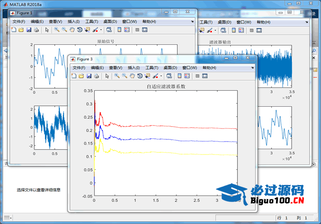Select the Pan hand tool in Figure 3
The image size is (321, 224).
(132, 76)
